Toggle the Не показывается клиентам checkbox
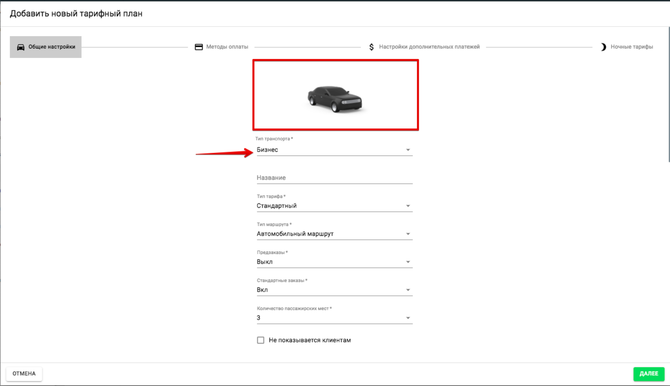 click(261, 340)
